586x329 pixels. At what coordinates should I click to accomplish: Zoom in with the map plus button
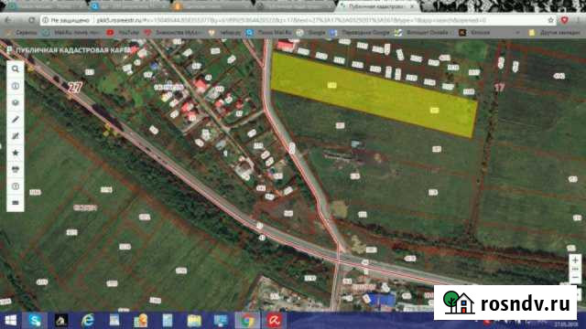tap(575, 260)
